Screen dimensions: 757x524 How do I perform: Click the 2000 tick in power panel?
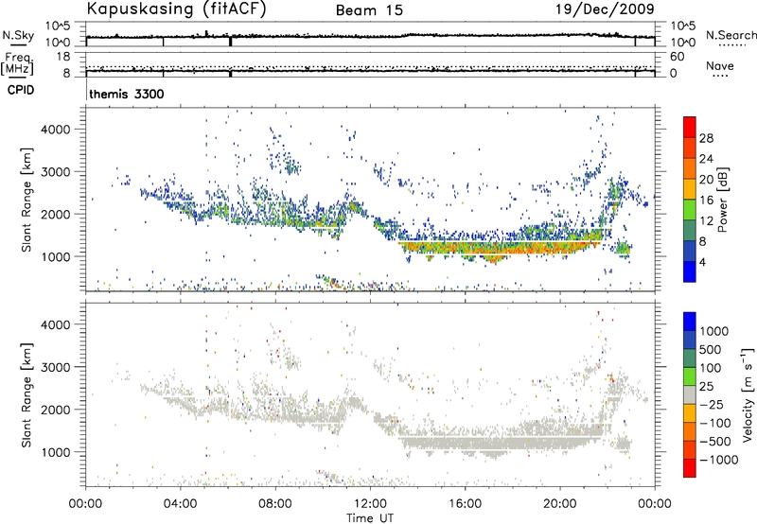coord(56,214)
